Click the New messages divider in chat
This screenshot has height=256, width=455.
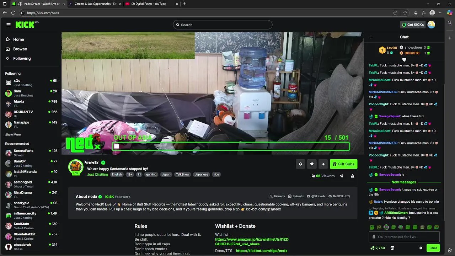[x=403, y=182]
